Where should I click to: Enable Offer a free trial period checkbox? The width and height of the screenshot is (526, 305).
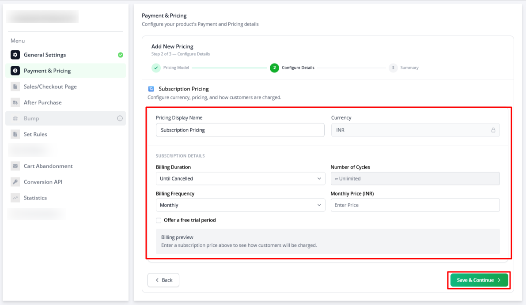159,220
